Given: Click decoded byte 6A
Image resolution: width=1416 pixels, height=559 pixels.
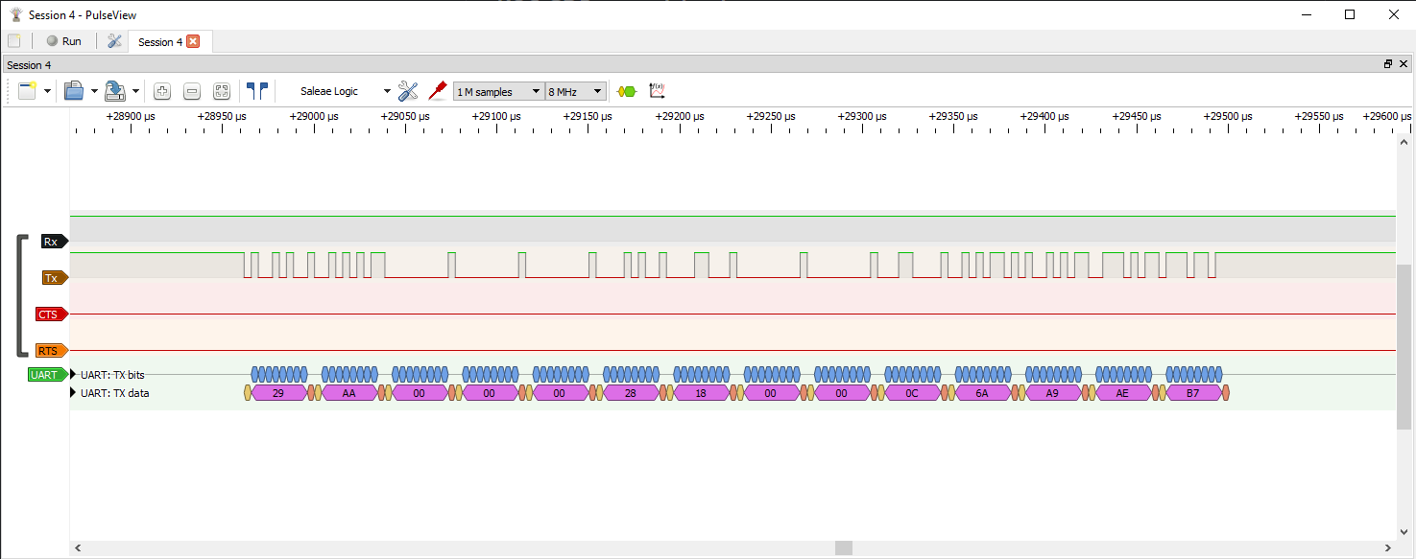Looking at the screenshot, I should [982, 393].
